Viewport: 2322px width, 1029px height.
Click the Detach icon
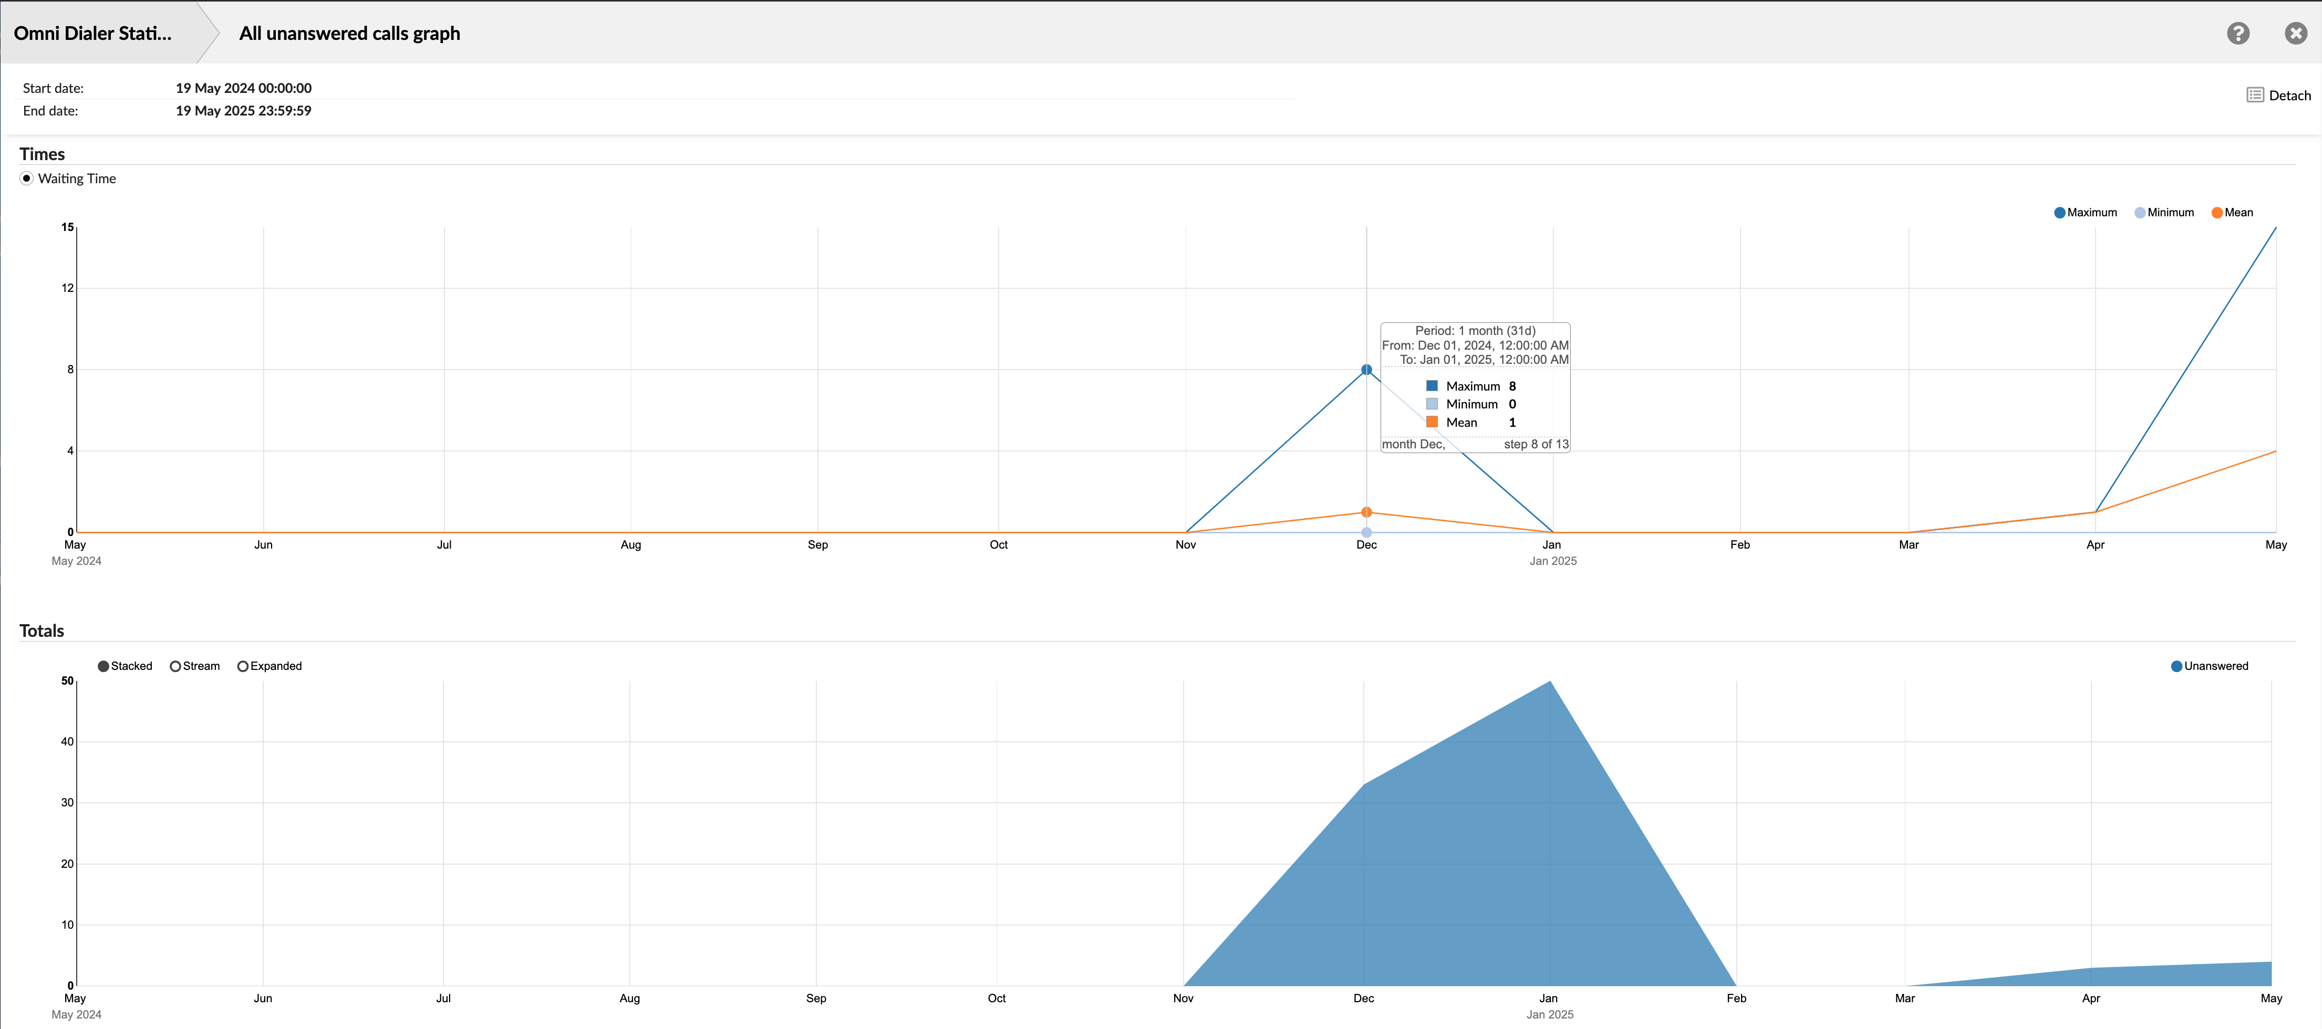click(2254, 93)
